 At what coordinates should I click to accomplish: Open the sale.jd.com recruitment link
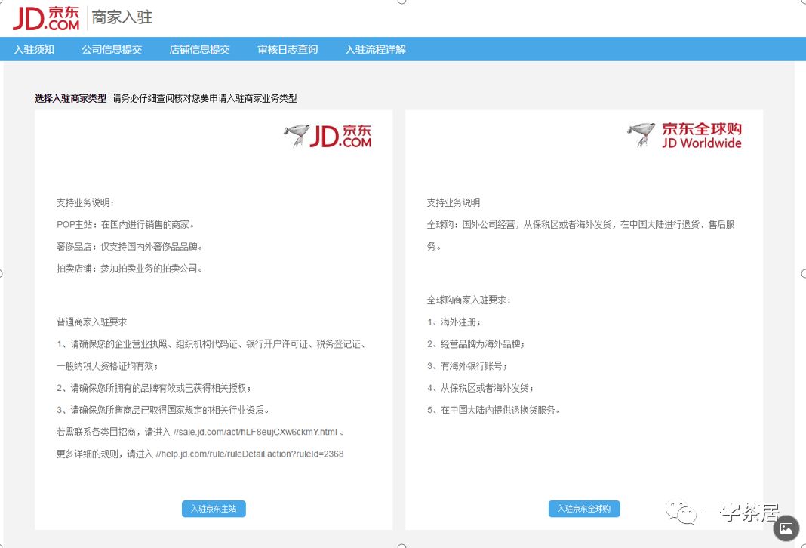256,432
